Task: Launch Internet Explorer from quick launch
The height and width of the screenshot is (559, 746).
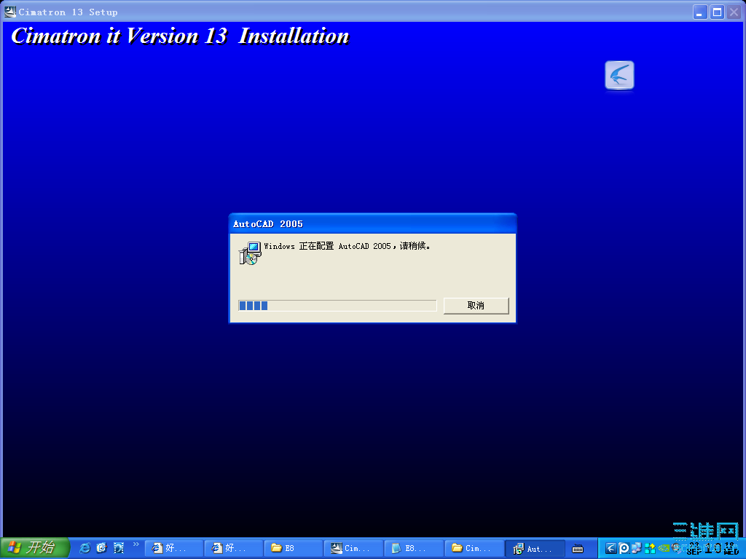Action: [85, 548]
